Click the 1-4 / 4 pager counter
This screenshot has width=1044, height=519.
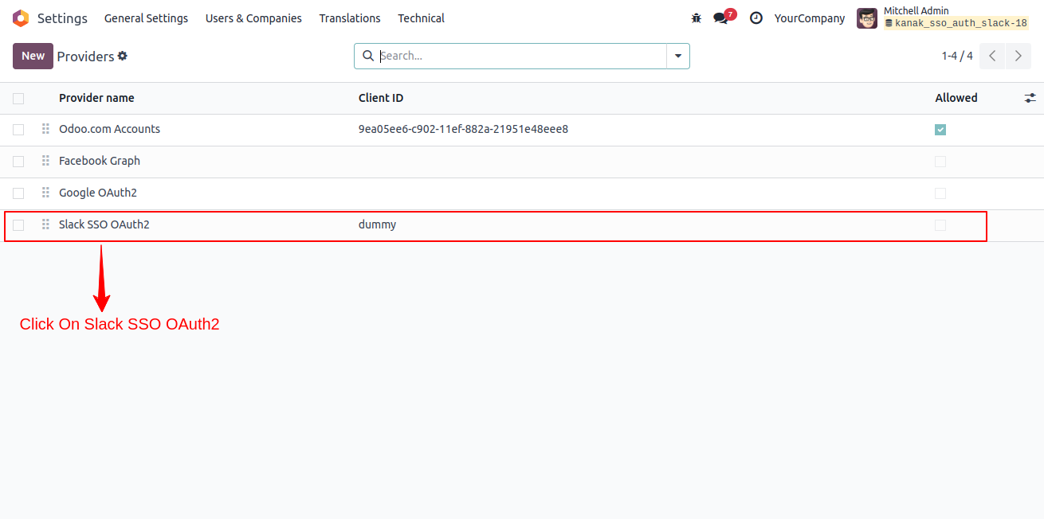tap(957, 56)
